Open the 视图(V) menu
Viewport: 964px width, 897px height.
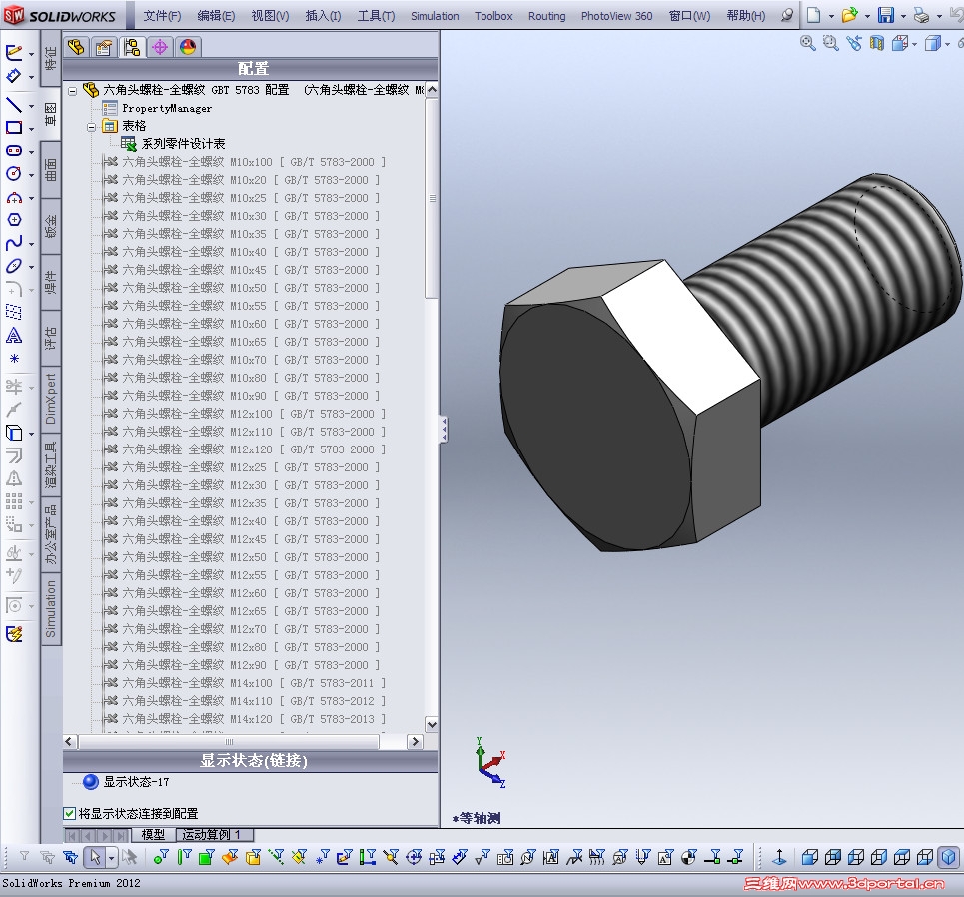click(270, 16)
